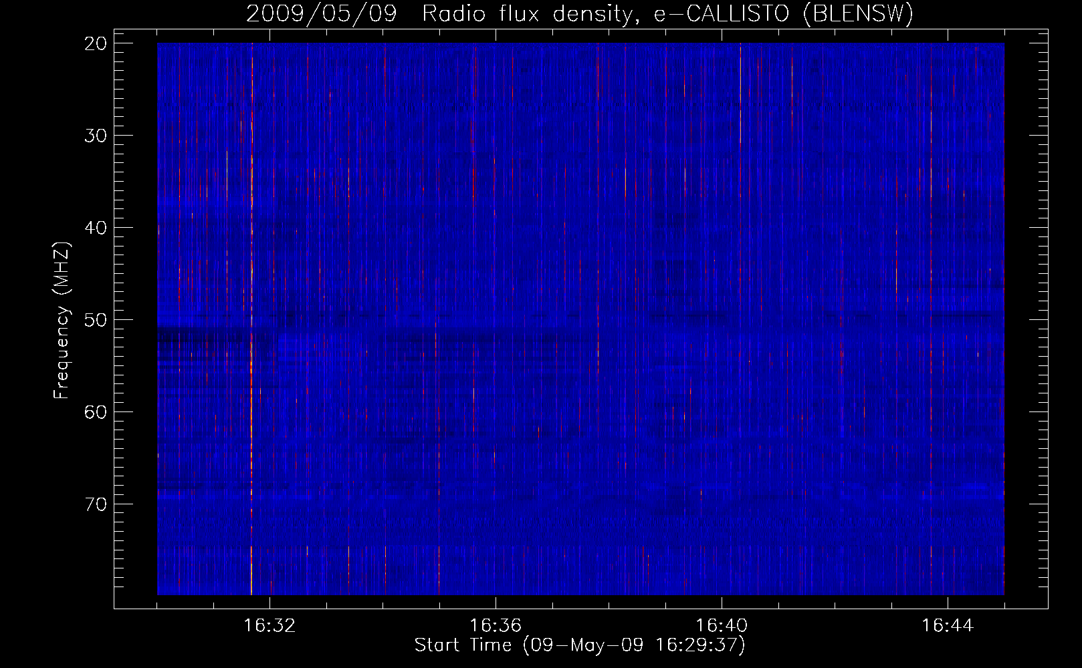The height and width of the screenshot is (668, 1082).
Task: Click the 'Start Time (09-May-09 16:29:37)' label
Action: click(580, 645)
